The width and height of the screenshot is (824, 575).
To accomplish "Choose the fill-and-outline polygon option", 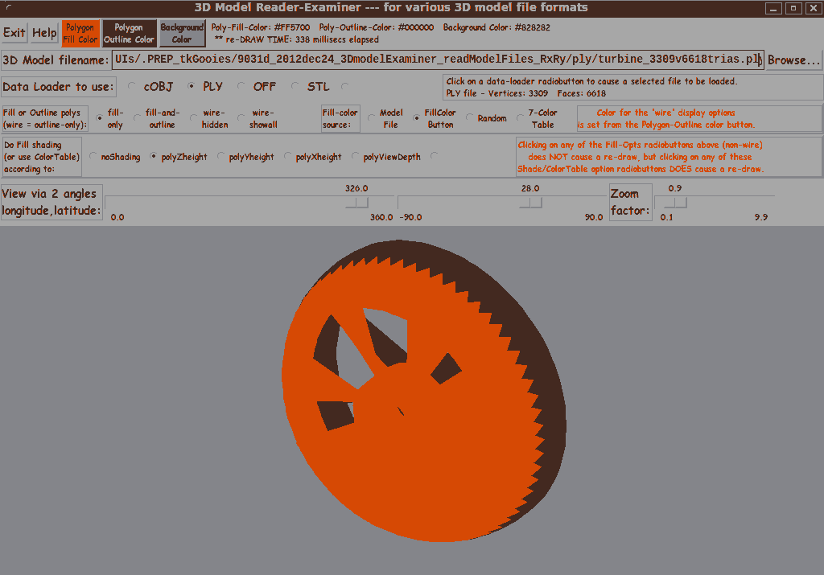I will pos(138,118).
